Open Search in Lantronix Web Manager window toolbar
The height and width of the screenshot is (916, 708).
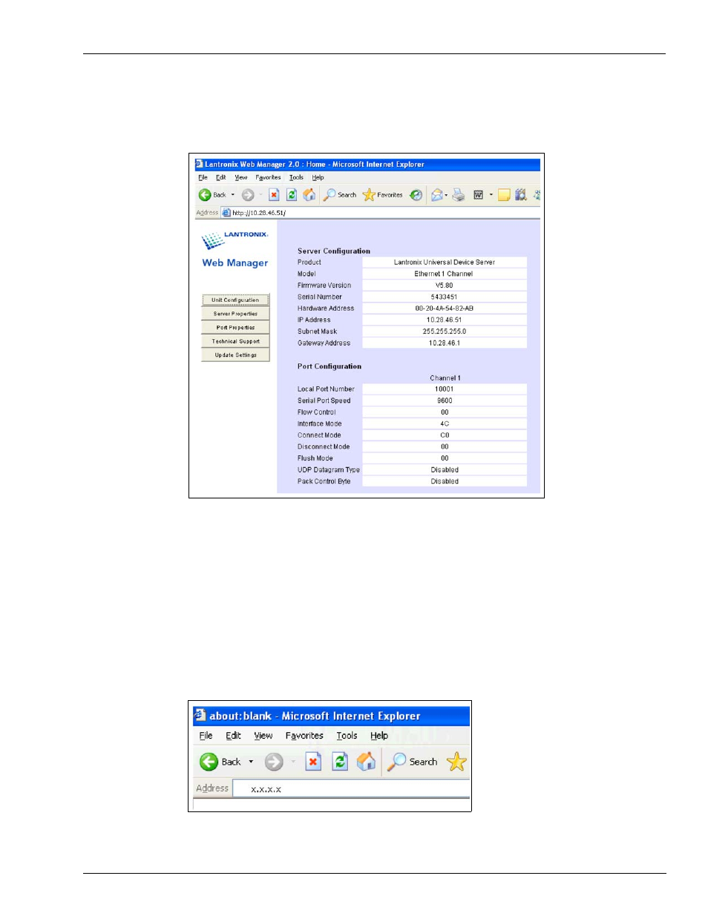click(x=340, y=195)
